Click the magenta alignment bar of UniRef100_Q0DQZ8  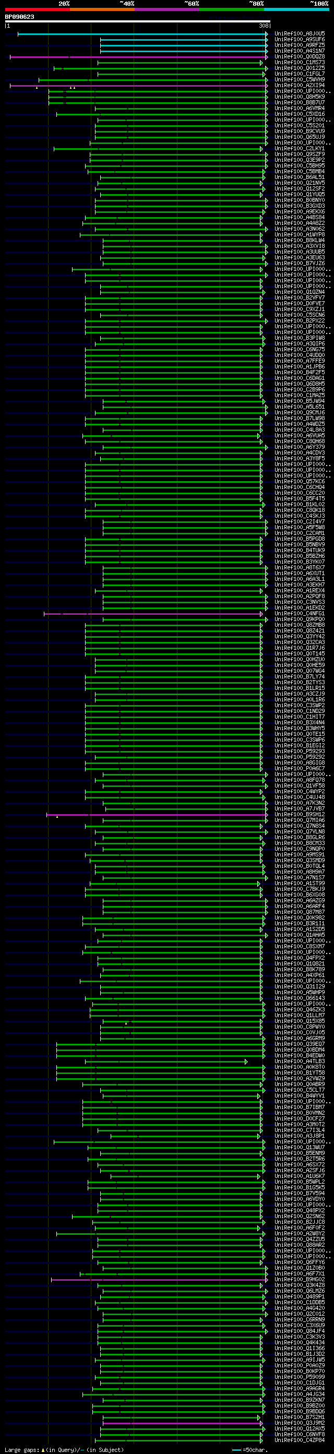click(139, 57)
